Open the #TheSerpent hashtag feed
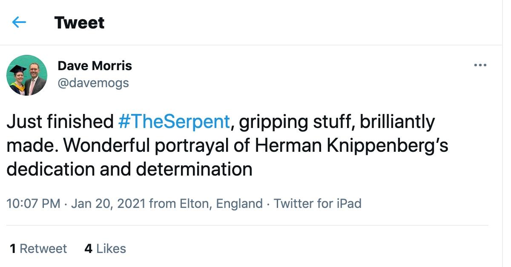This screenshot has width=511, height=267. tap(172, 121)
